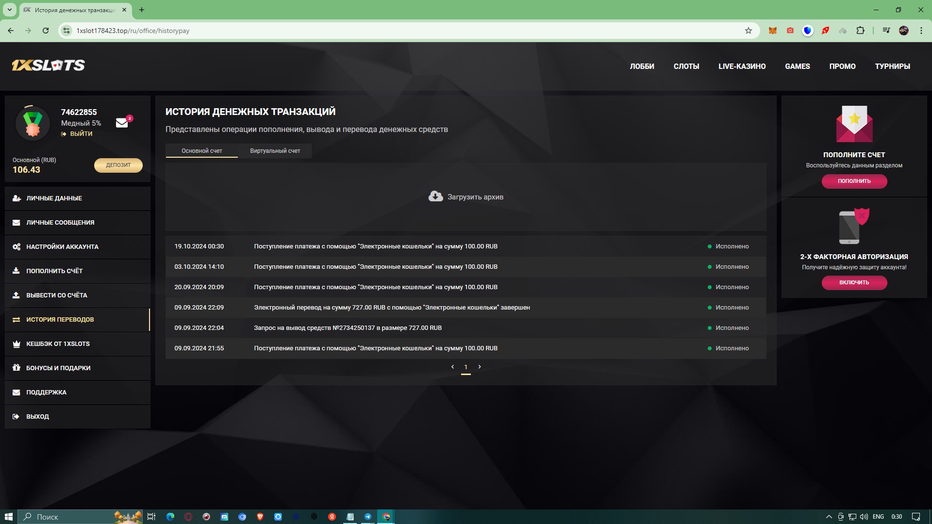
Task: Show hidden system tray icons chevron
Action: [x=829, y=517]
